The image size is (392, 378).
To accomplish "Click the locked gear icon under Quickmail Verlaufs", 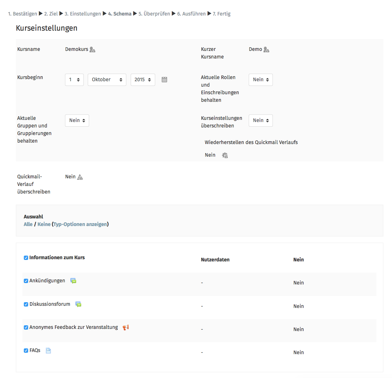I will [225, 155].
